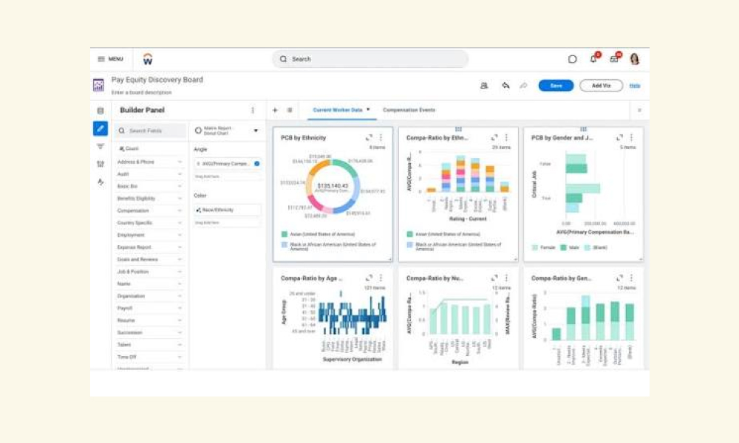This screenshot has width=739, height=443.
Task: Add a new sheet with plus icon
Action: [275, 110]
